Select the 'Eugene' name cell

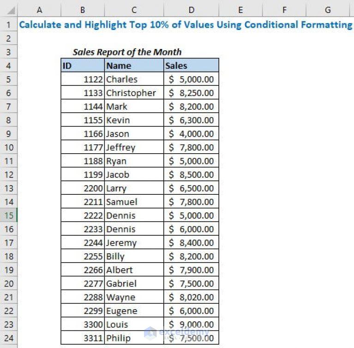coord(134,311)
